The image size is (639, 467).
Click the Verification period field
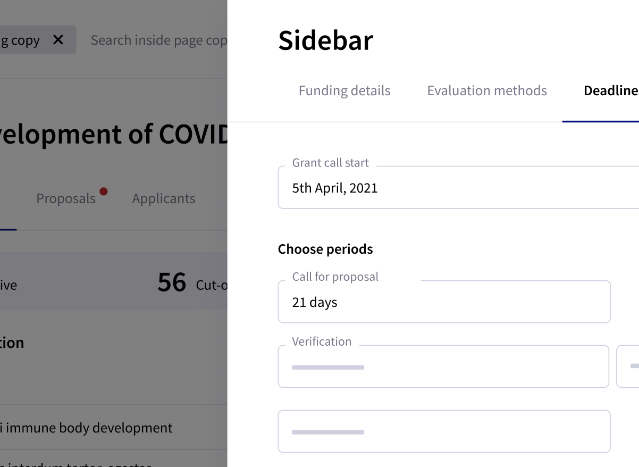coord(443,367)
